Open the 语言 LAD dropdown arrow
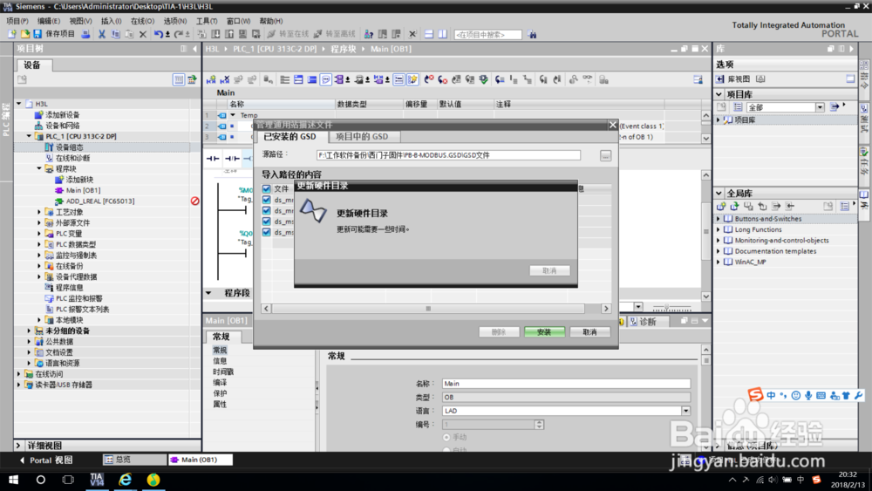This screenshot has height=491, width=872. pyautogui.click(x=685, y=411)
